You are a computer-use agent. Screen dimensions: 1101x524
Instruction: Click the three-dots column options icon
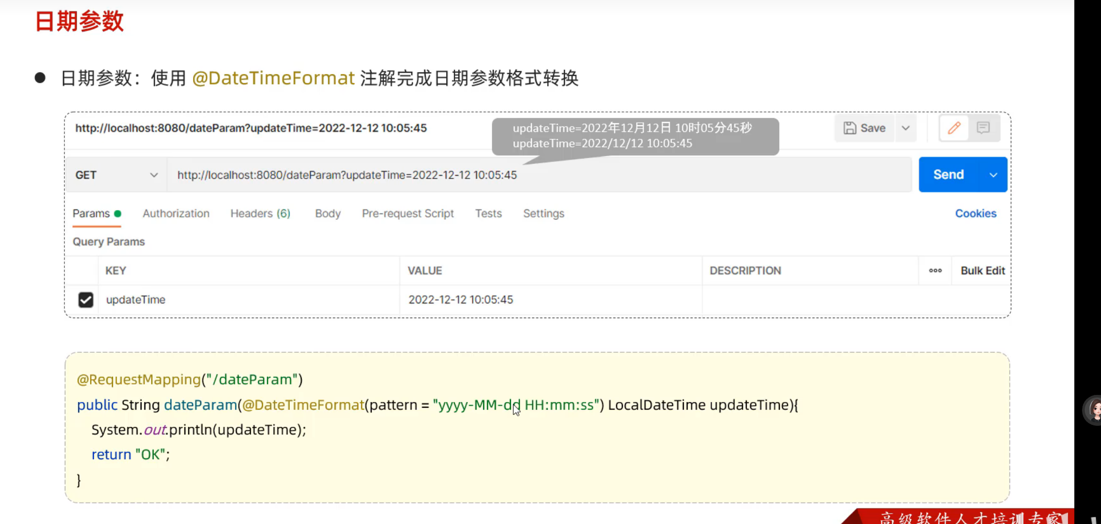coord(935,271)
